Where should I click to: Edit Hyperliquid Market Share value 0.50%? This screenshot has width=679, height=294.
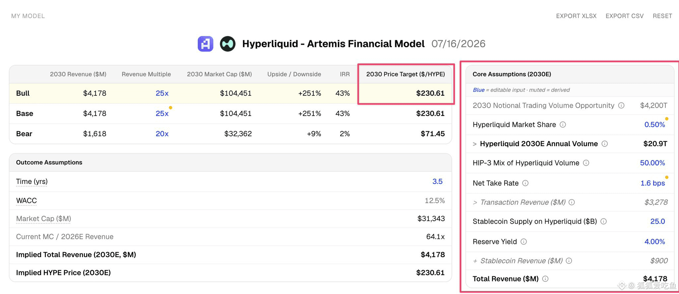654,125
